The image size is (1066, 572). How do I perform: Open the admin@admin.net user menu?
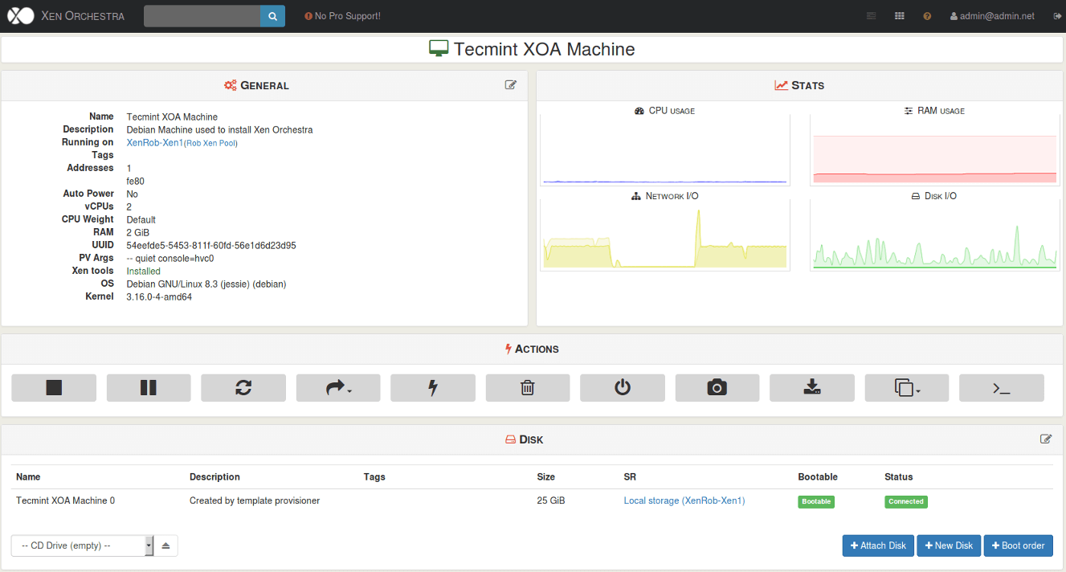point(992,16)
